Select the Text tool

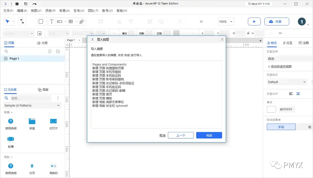(52, 21)
